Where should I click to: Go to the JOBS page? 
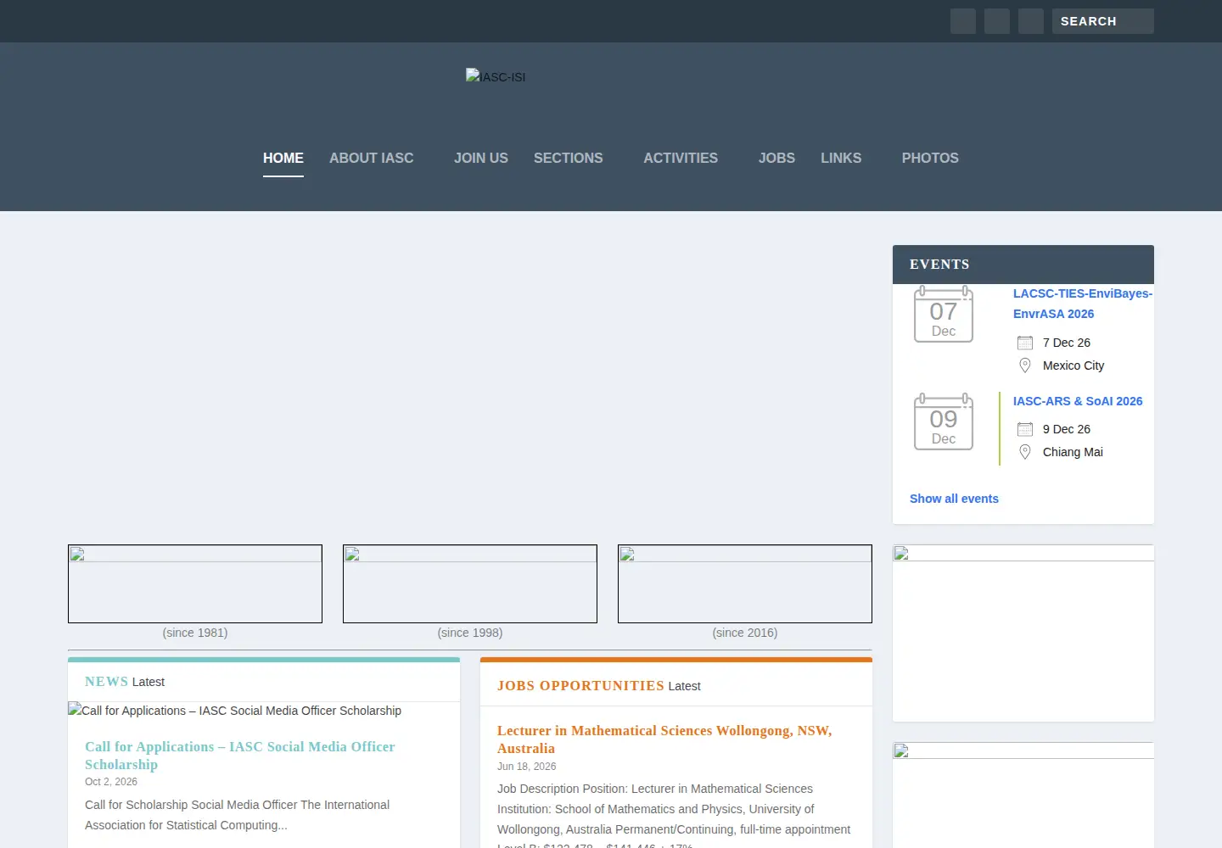click(x=776, y=158)
